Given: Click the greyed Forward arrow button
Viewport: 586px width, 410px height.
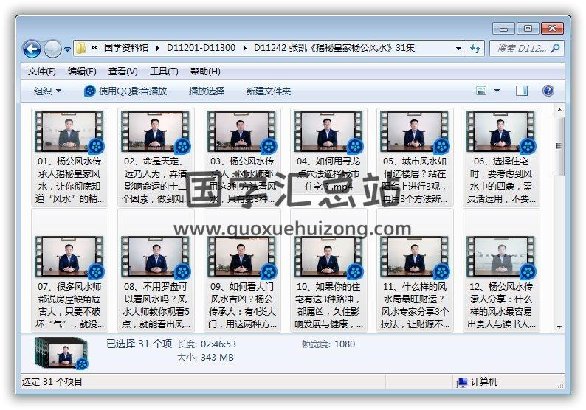Looking at the screenshot, I should click(x=52, y=49).
